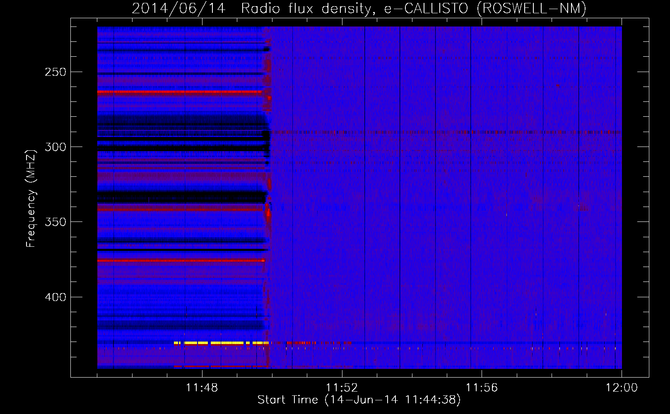
Task: Click the 'Start Time (14-Jun-14 11:44:38)' label
Action: tap(359, 400)
